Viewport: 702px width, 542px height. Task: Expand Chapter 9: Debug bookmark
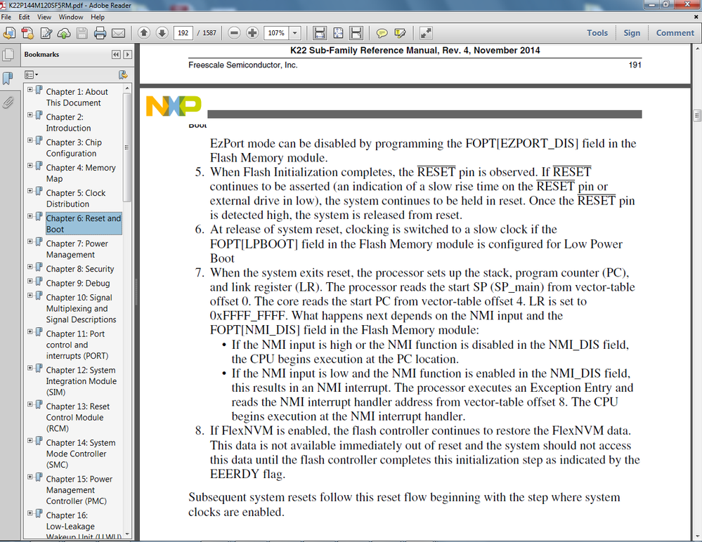pos(30,281)
